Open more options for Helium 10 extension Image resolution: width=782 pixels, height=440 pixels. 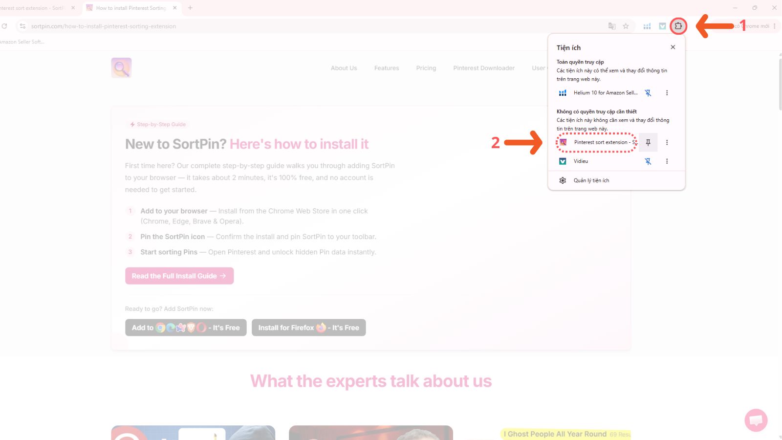coord(667,93)
